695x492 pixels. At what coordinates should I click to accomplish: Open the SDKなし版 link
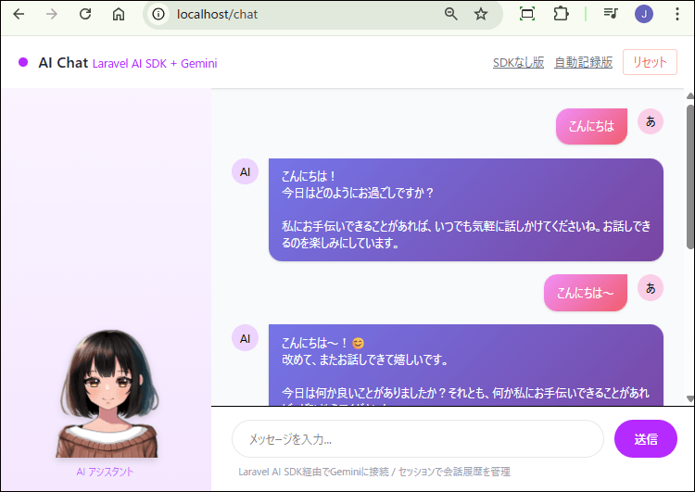point(518,63)
